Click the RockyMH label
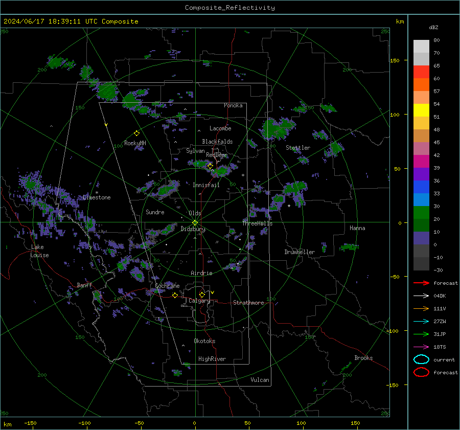 (x=135, y=143)
